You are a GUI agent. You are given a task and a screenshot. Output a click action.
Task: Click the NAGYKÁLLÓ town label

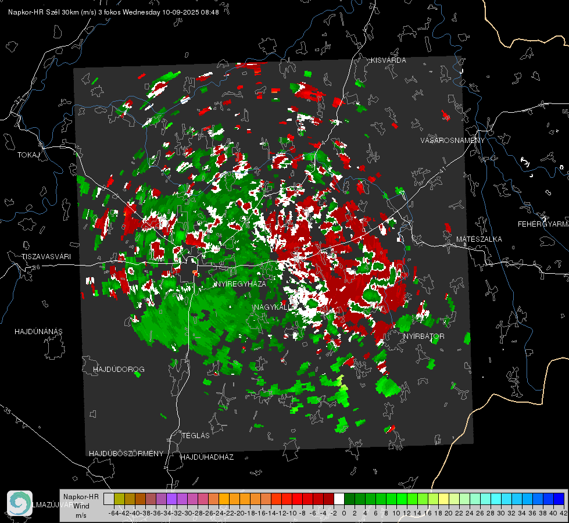tap(273, 307)
